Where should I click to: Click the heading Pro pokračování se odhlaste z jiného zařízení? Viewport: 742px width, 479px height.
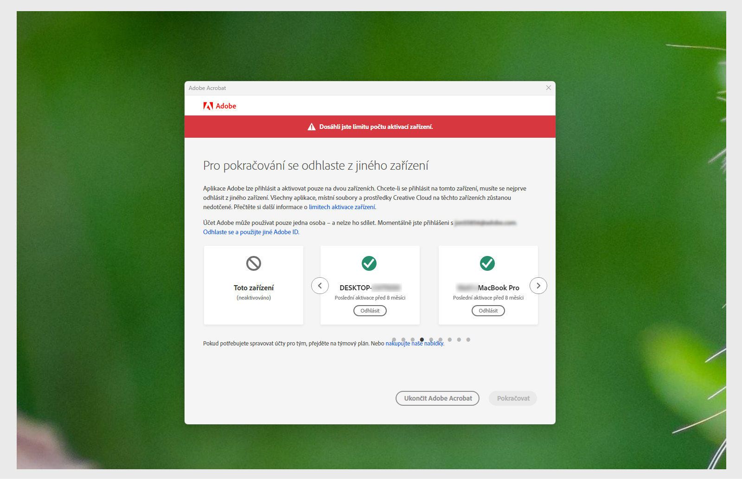tap(316, 166)
